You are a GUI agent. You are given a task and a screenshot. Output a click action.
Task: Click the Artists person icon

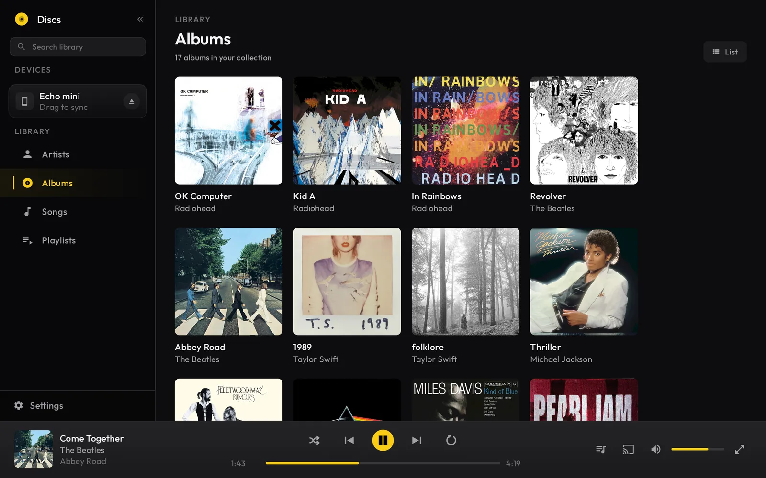(27, 154)
